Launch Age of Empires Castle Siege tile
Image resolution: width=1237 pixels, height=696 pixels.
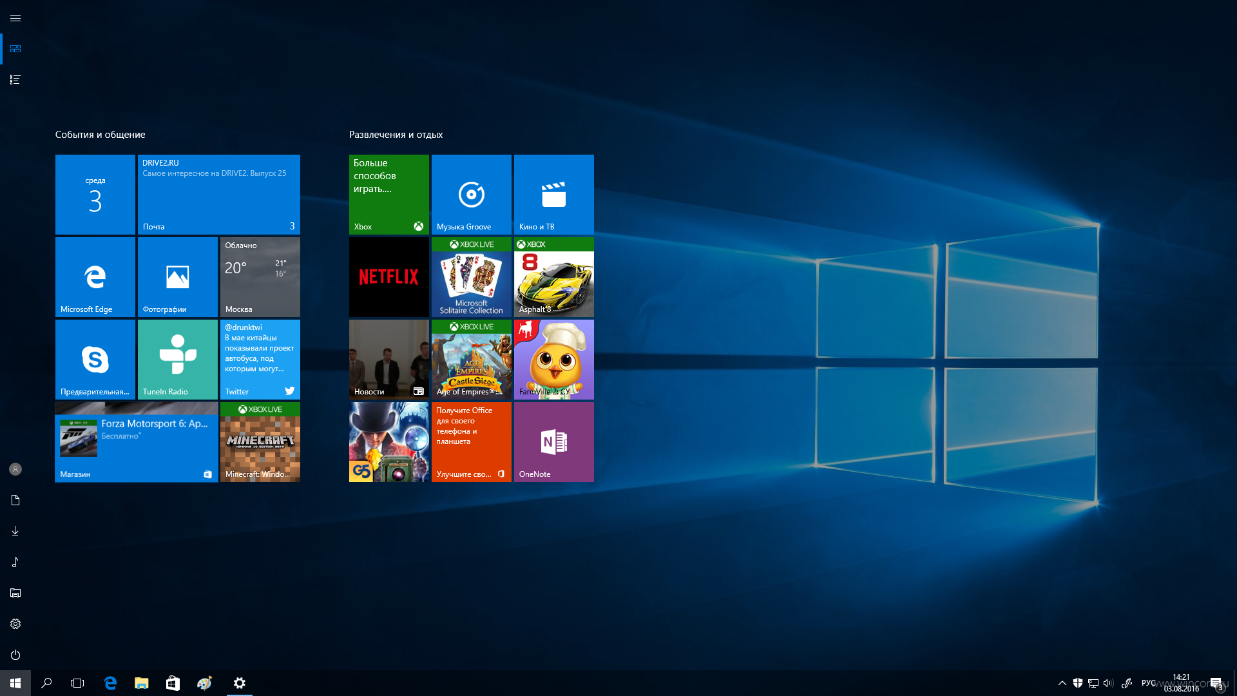click(x=472, y=360)
